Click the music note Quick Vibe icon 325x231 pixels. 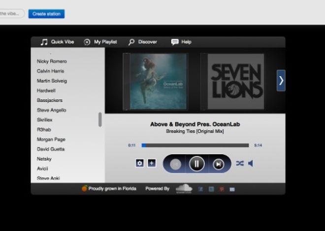pyautogui.click(x=44, y=42)
